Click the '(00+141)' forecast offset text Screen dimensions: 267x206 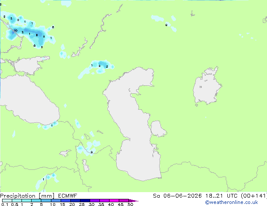pyautogui.click(x=254, y=196)
